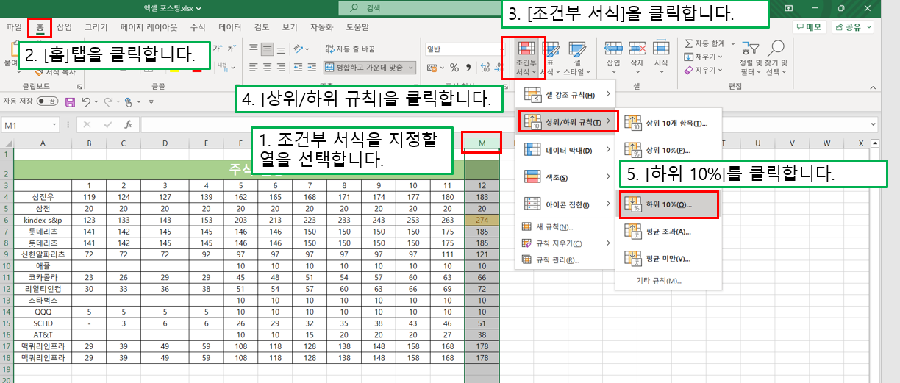
Task: Open 색조 (color scales) submenu
Action: click(565, 177)
